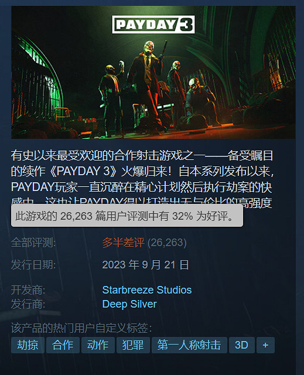The height and width of the screenshot is (375, 304).
Task: Click the 开发商 label
Action: 28,290
